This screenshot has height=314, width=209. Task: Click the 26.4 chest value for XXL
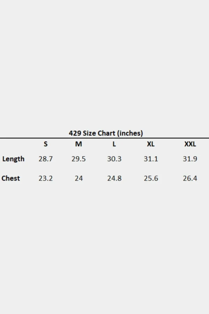point(190,178)
